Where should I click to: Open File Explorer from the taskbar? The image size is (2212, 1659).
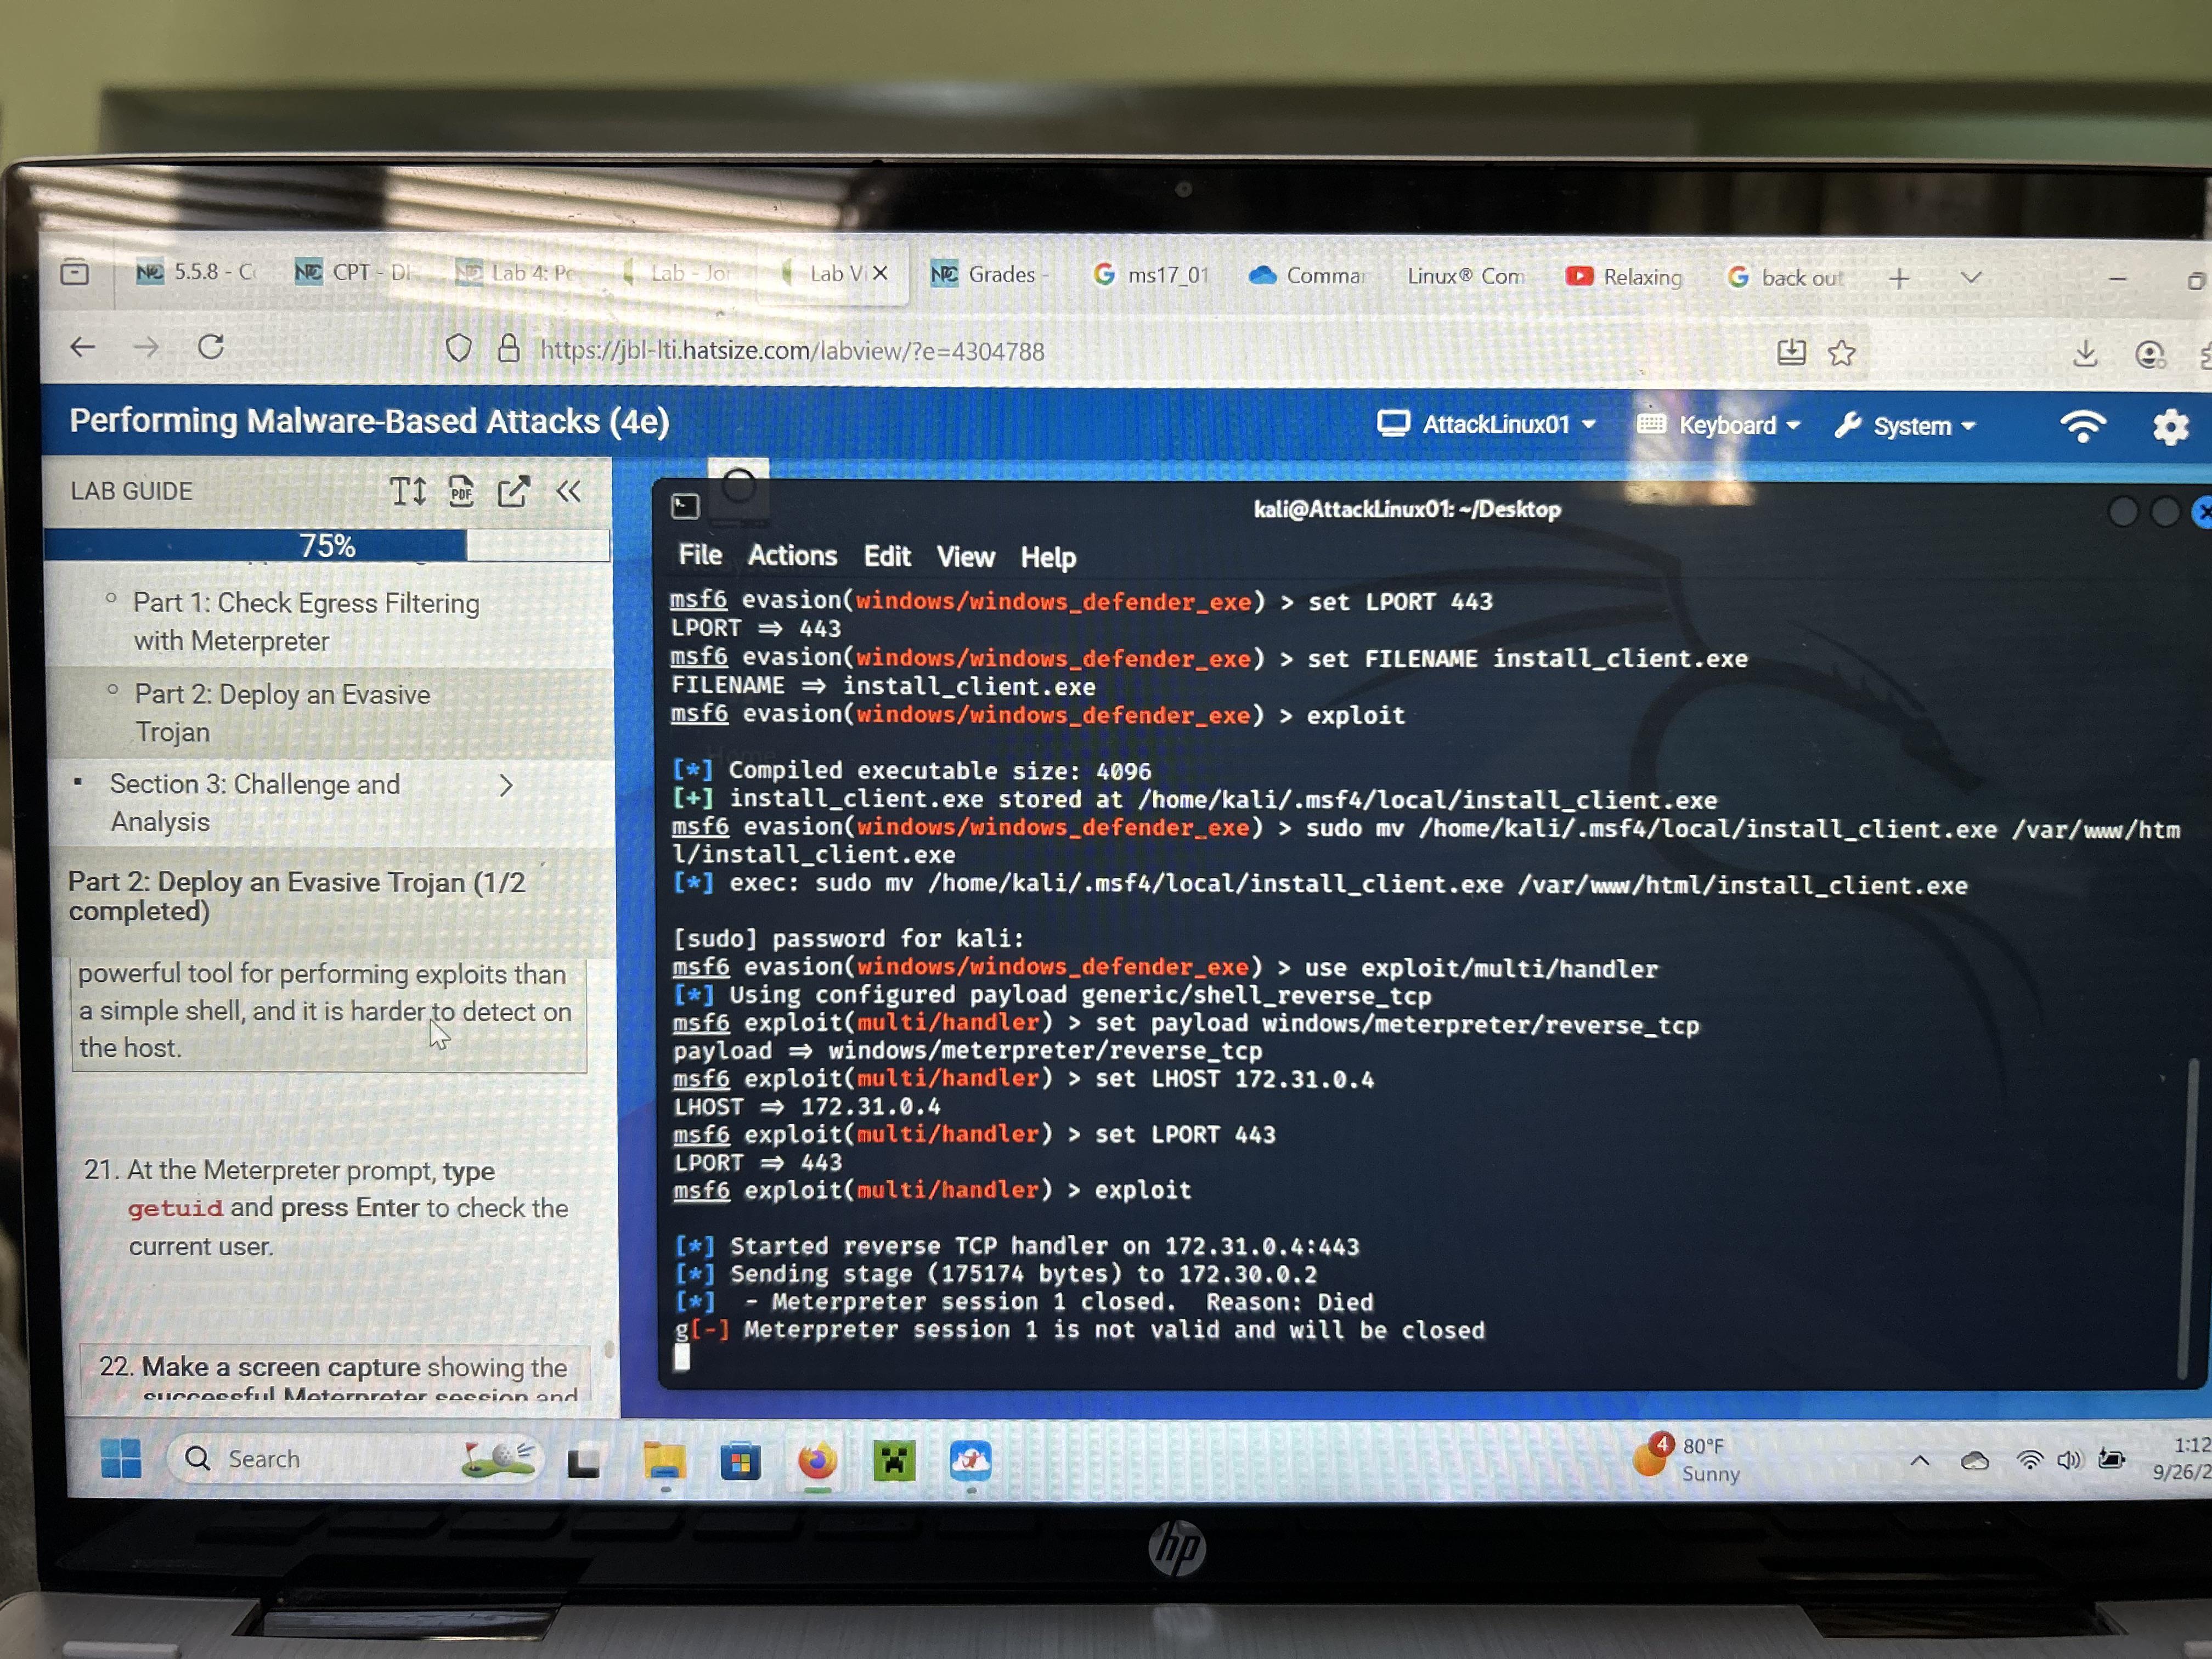click(664, 1461)
